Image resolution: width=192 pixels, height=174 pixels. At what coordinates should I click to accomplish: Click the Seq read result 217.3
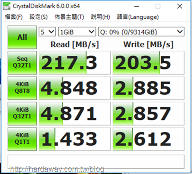[75, 63]
